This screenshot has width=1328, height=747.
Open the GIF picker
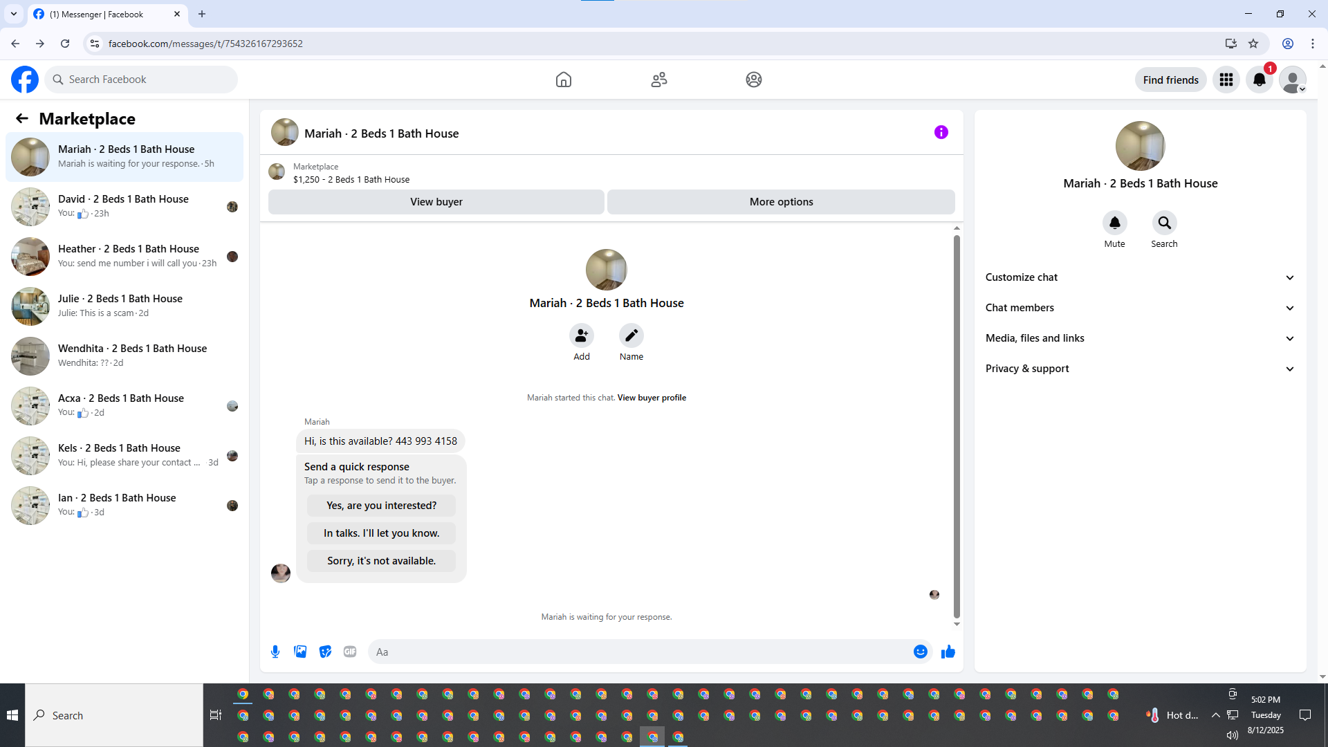pyautogui.click(x=350, y=652)
